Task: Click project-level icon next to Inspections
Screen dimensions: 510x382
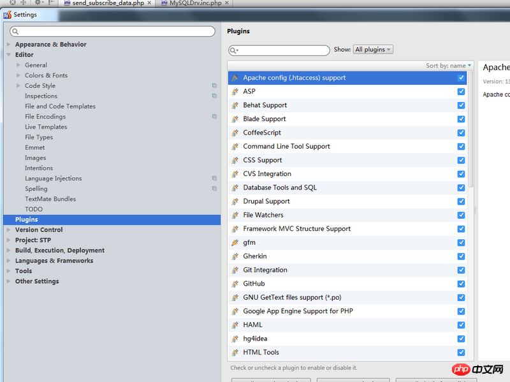Action: [x=214, y=96]
